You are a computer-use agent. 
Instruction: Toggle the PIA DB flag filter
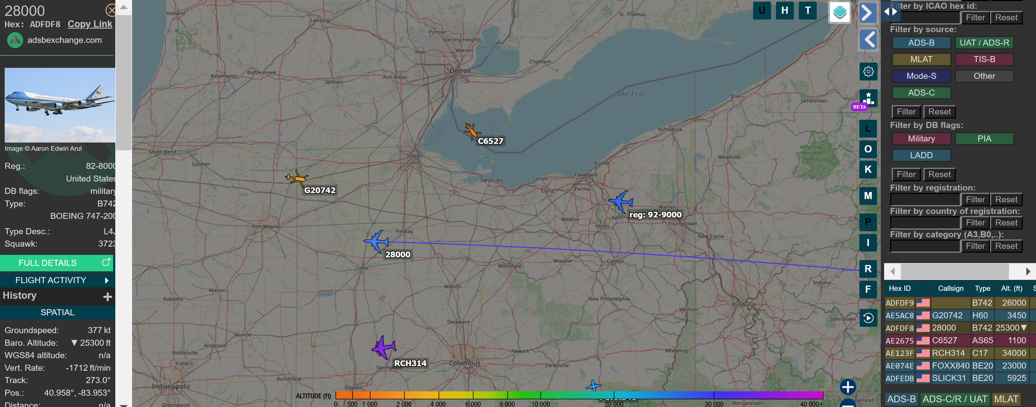click(984, 138)
